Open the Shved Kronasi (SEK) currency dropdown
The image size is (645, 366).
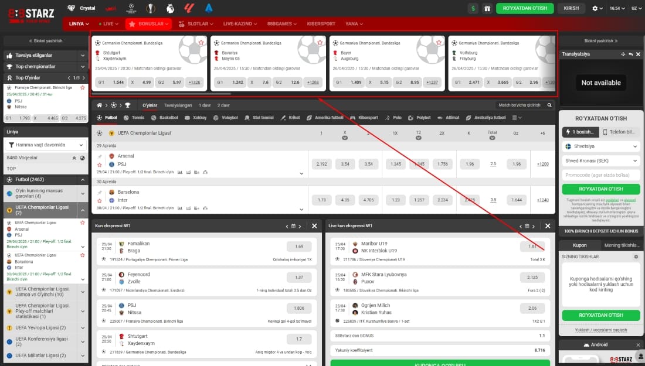point(601,160)
